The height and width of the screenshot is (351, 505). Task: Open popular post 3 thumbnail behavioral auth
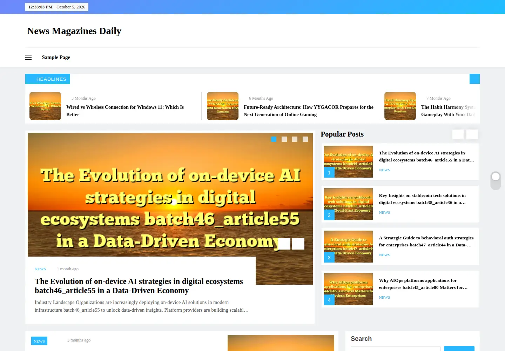tap(348, 246)
